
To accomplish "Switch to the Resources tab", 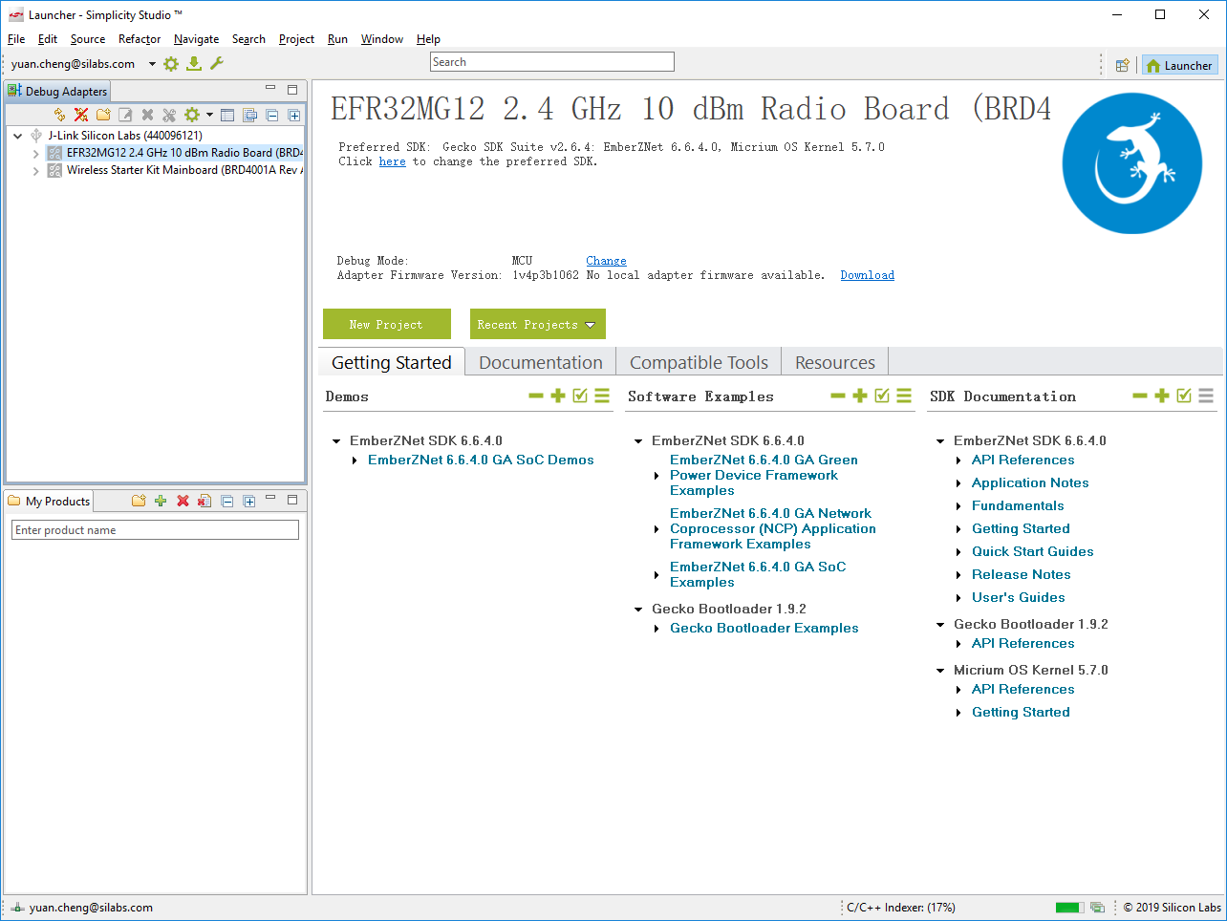I will [x=835, y=362].
